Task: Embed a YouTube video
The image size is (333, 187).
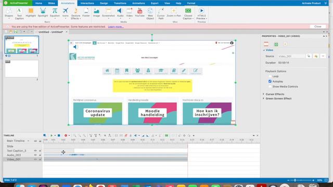Action: pyautogui.click(x=139, y=12)
